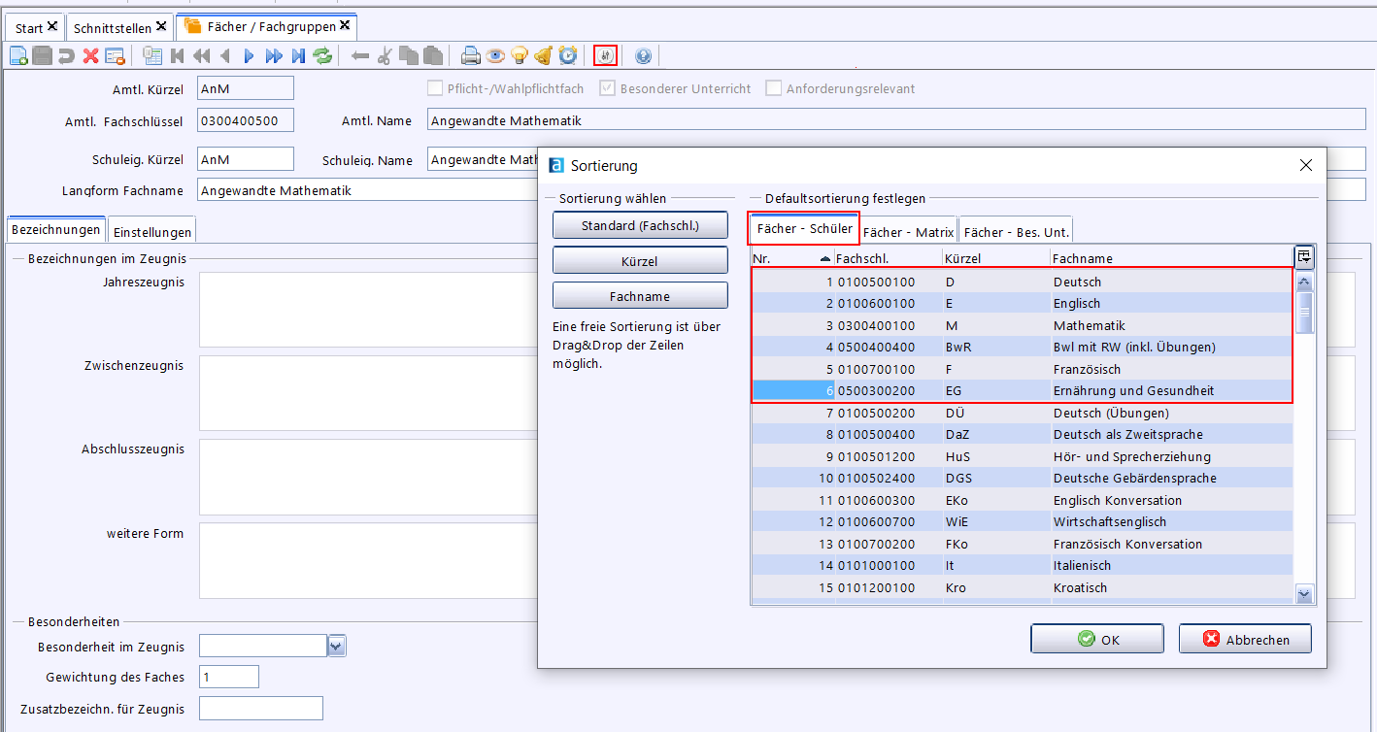
Task: Select the Italienisch row
Action: (1023, 565)
